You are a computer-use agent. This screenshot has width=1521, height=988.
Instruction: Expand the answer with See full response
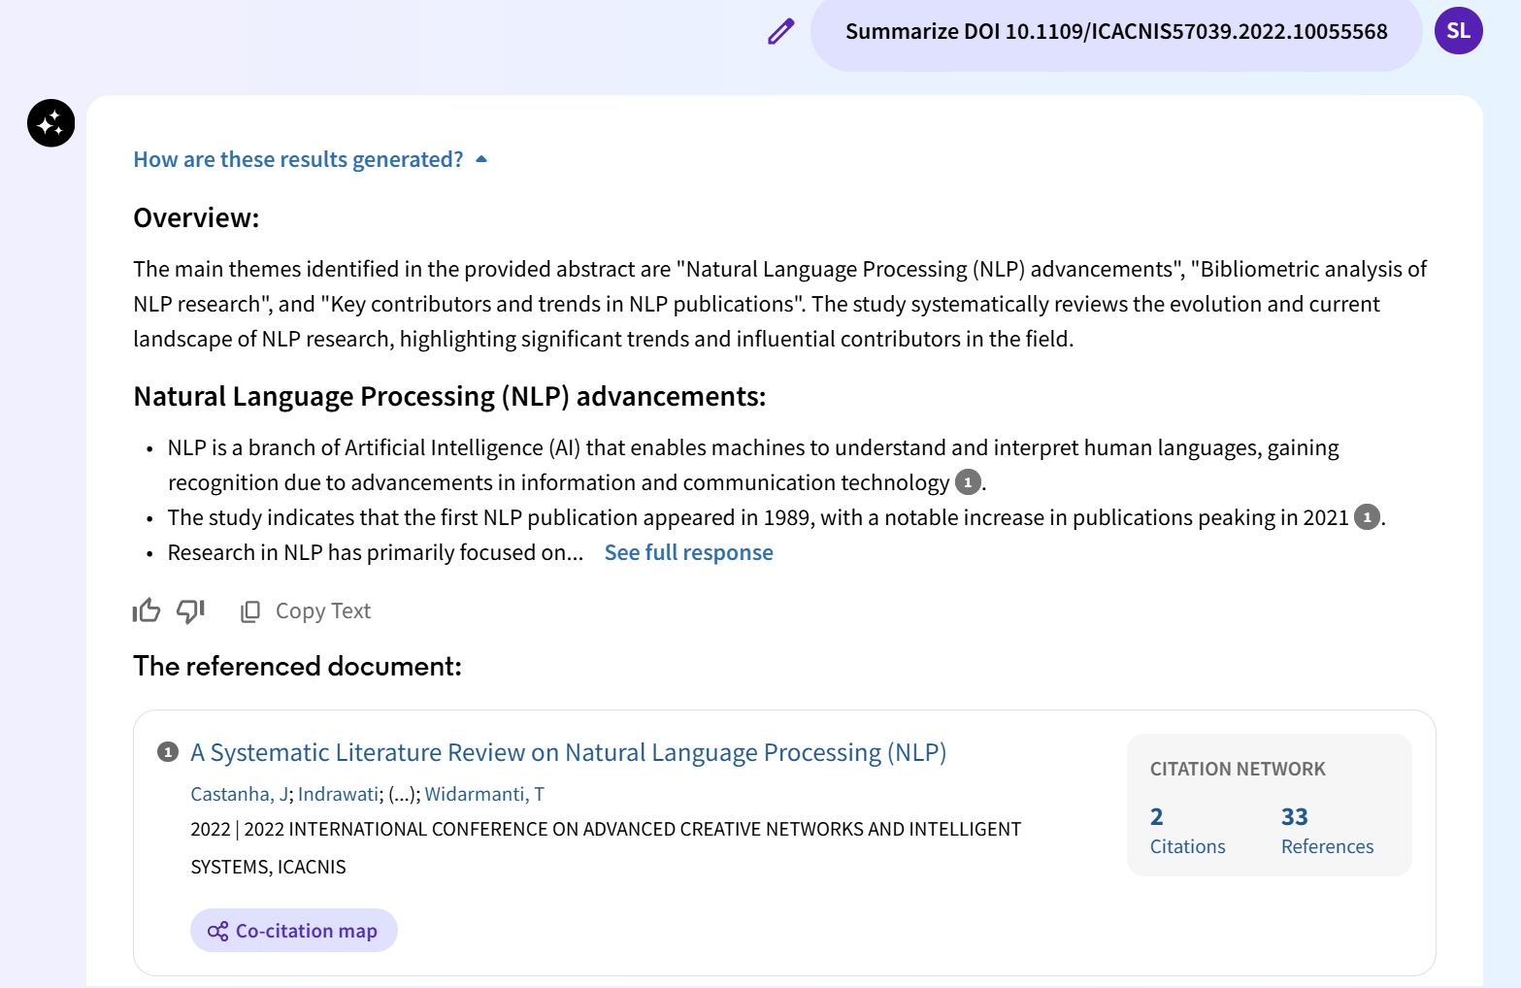pos(688,552)
